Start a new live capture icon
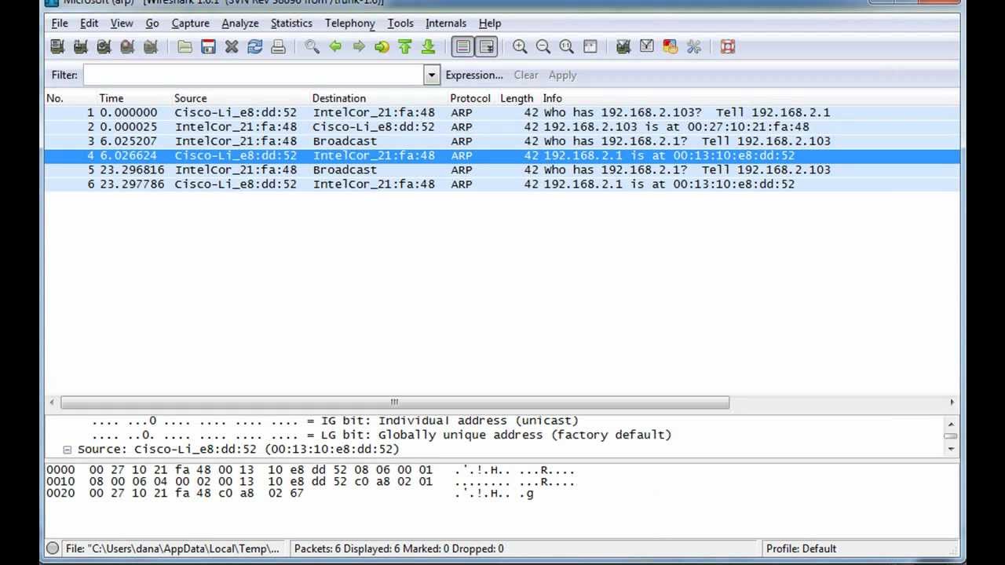Screen dimensions: 1005x565 pos(104,47)
